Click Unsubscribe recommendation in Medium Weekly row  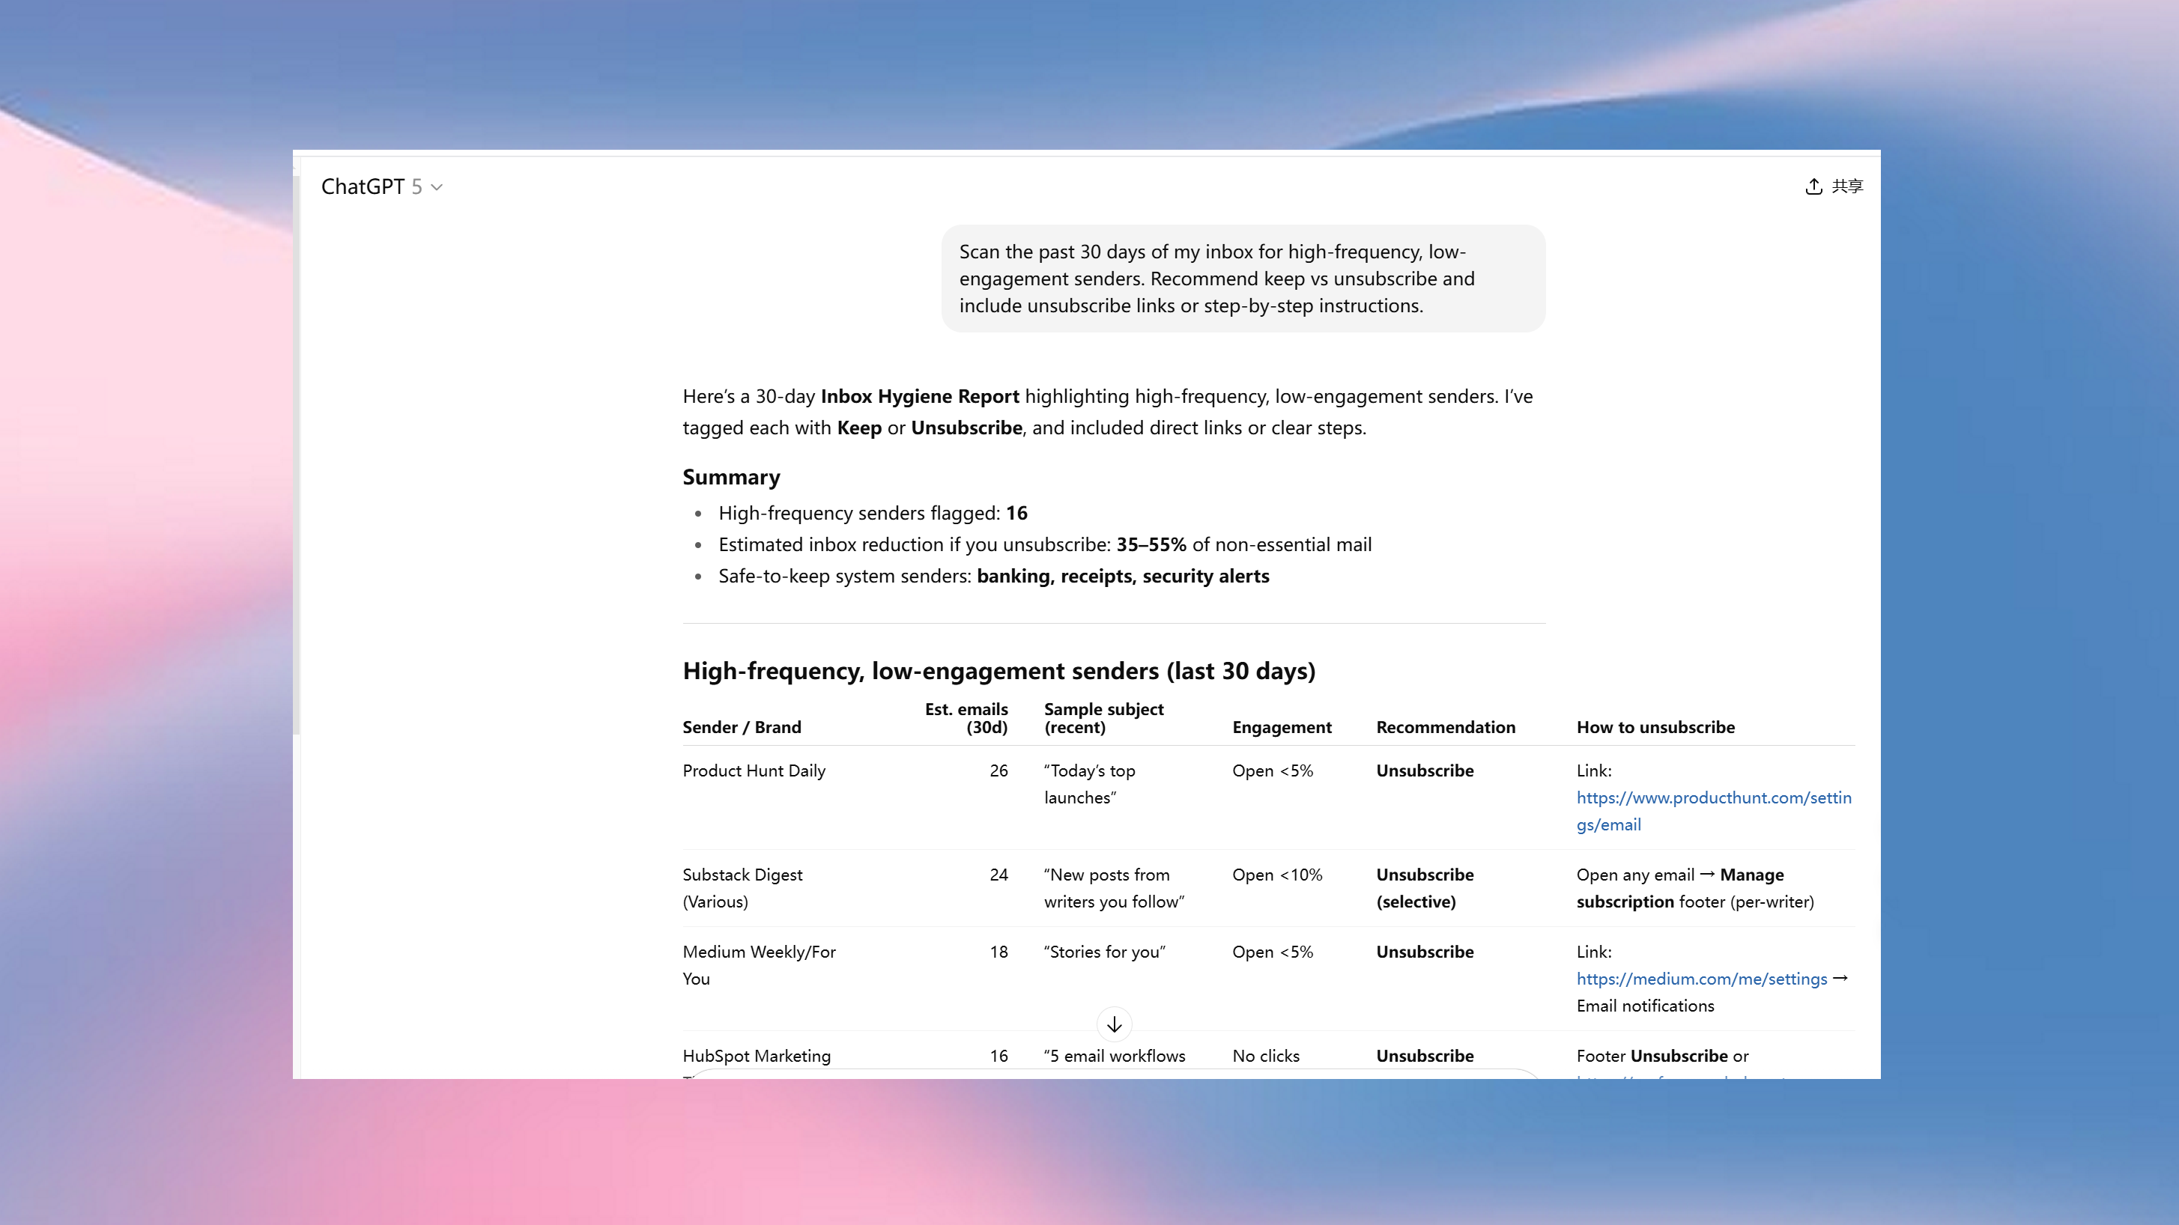point(1425,951)
